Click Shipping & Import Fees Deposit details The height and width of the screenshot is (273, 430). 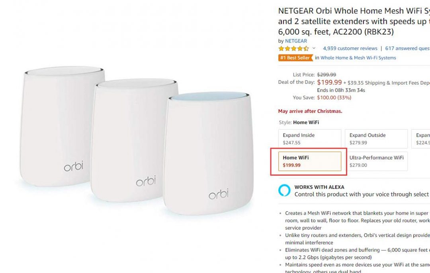pos(388,83)
